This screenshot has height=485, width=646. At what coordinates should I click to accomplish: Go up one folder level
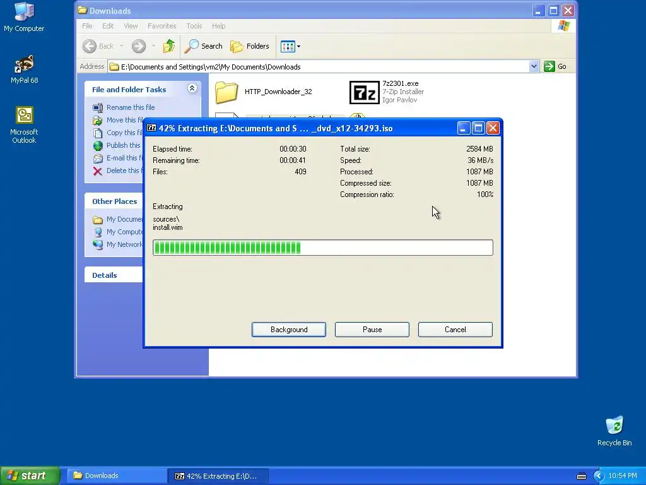pyautogui.click(x=169, y=46)
